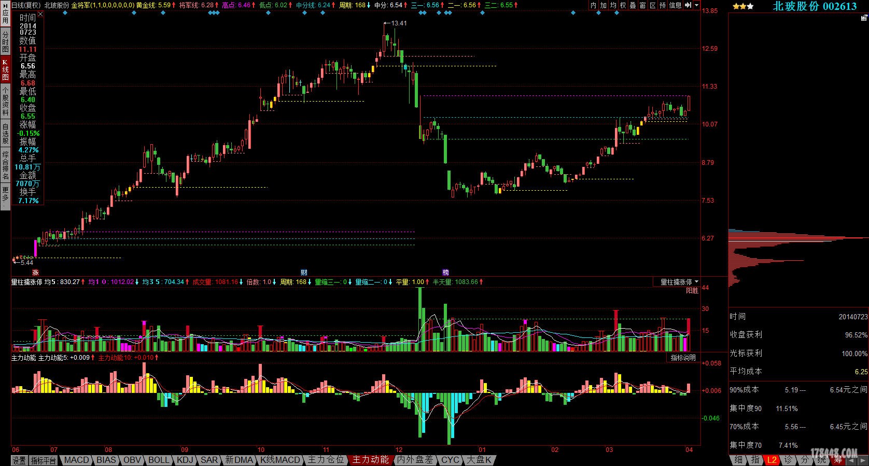This screenshot has height=466, width=869.
Task: Click the 榜 marker below the chart
Action: [x=445, y=272]
